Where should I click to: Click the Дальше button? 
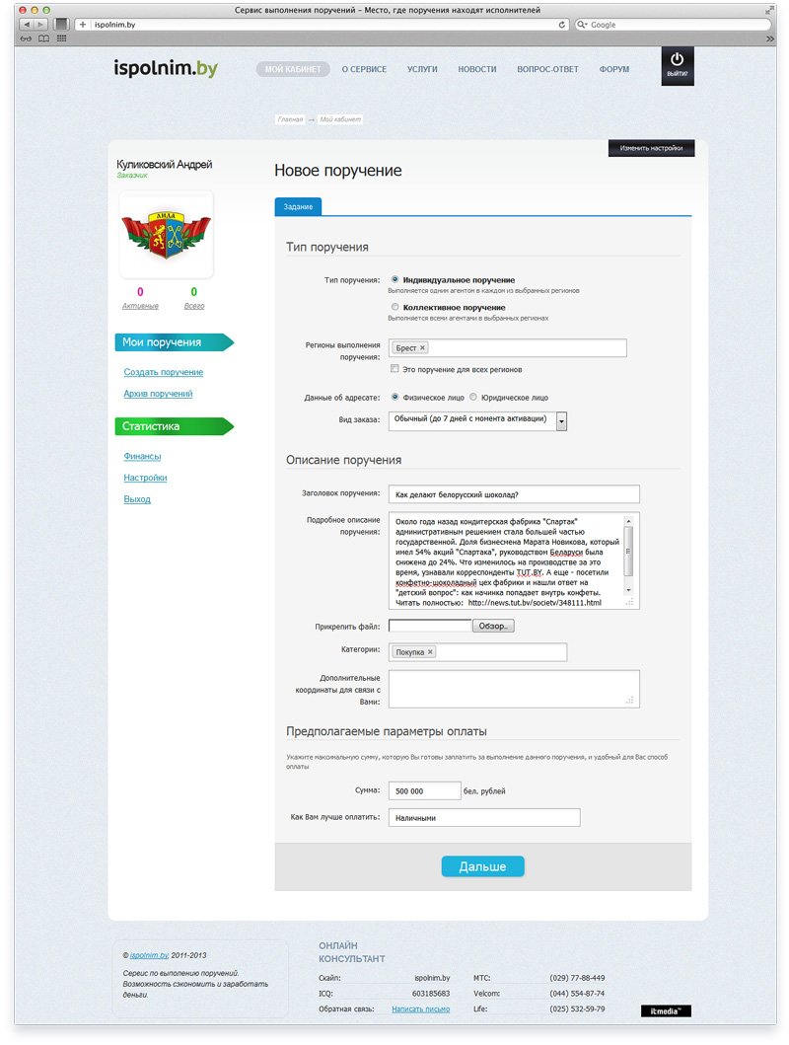click(482, 866)
